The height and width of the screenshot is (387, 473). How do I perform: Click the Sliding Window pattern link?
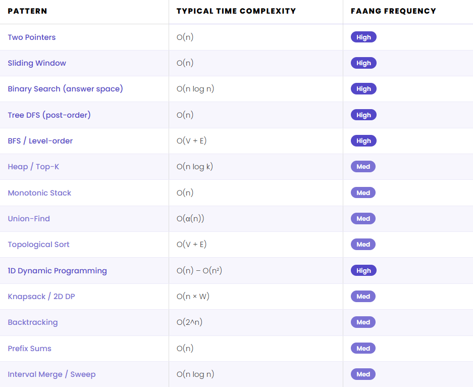(37, 63)
